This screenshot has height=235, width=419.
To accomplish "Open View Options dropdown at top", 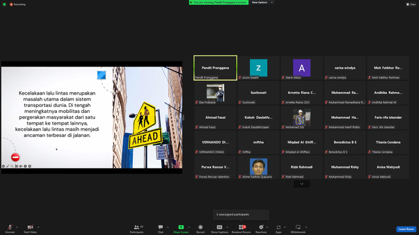I will coord(262,3).
